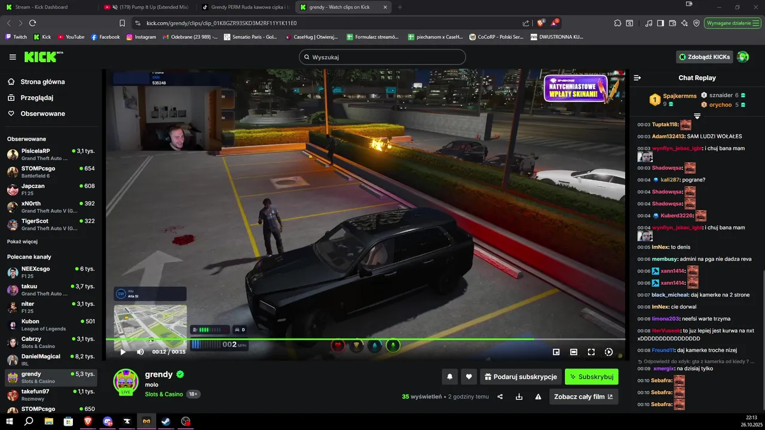This screenshot has height=430, width=765.
Task: Open the DanielMagical IRL channel
Action: click(51, 360)
